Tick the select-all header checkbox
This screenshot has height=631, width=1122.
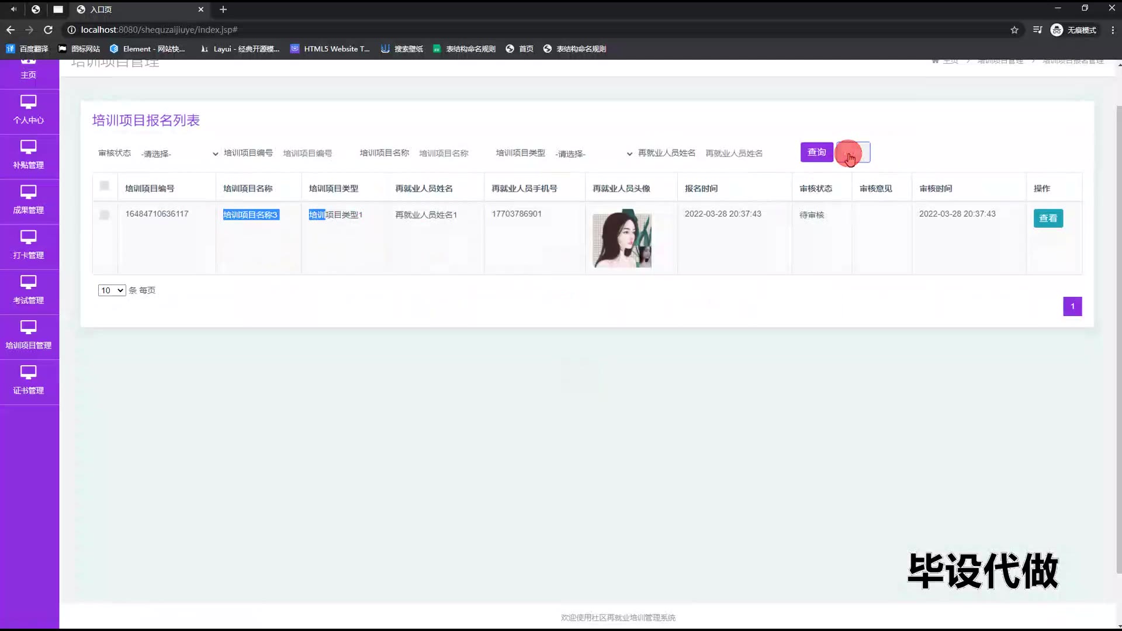tap(105, 186)
